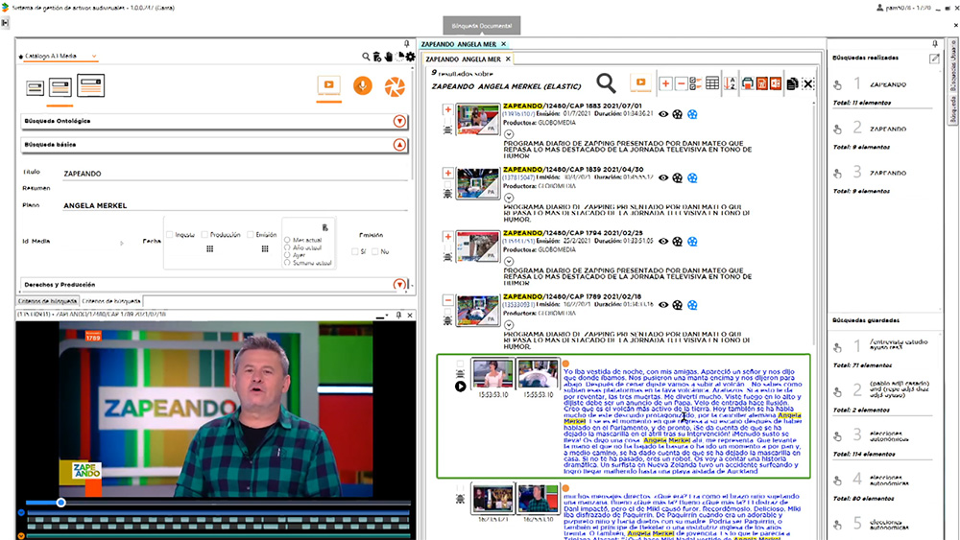Select the orange camera shutter photo icon
Image resolution: width=960 pixels, height=540 pixels.
(395, 87)
